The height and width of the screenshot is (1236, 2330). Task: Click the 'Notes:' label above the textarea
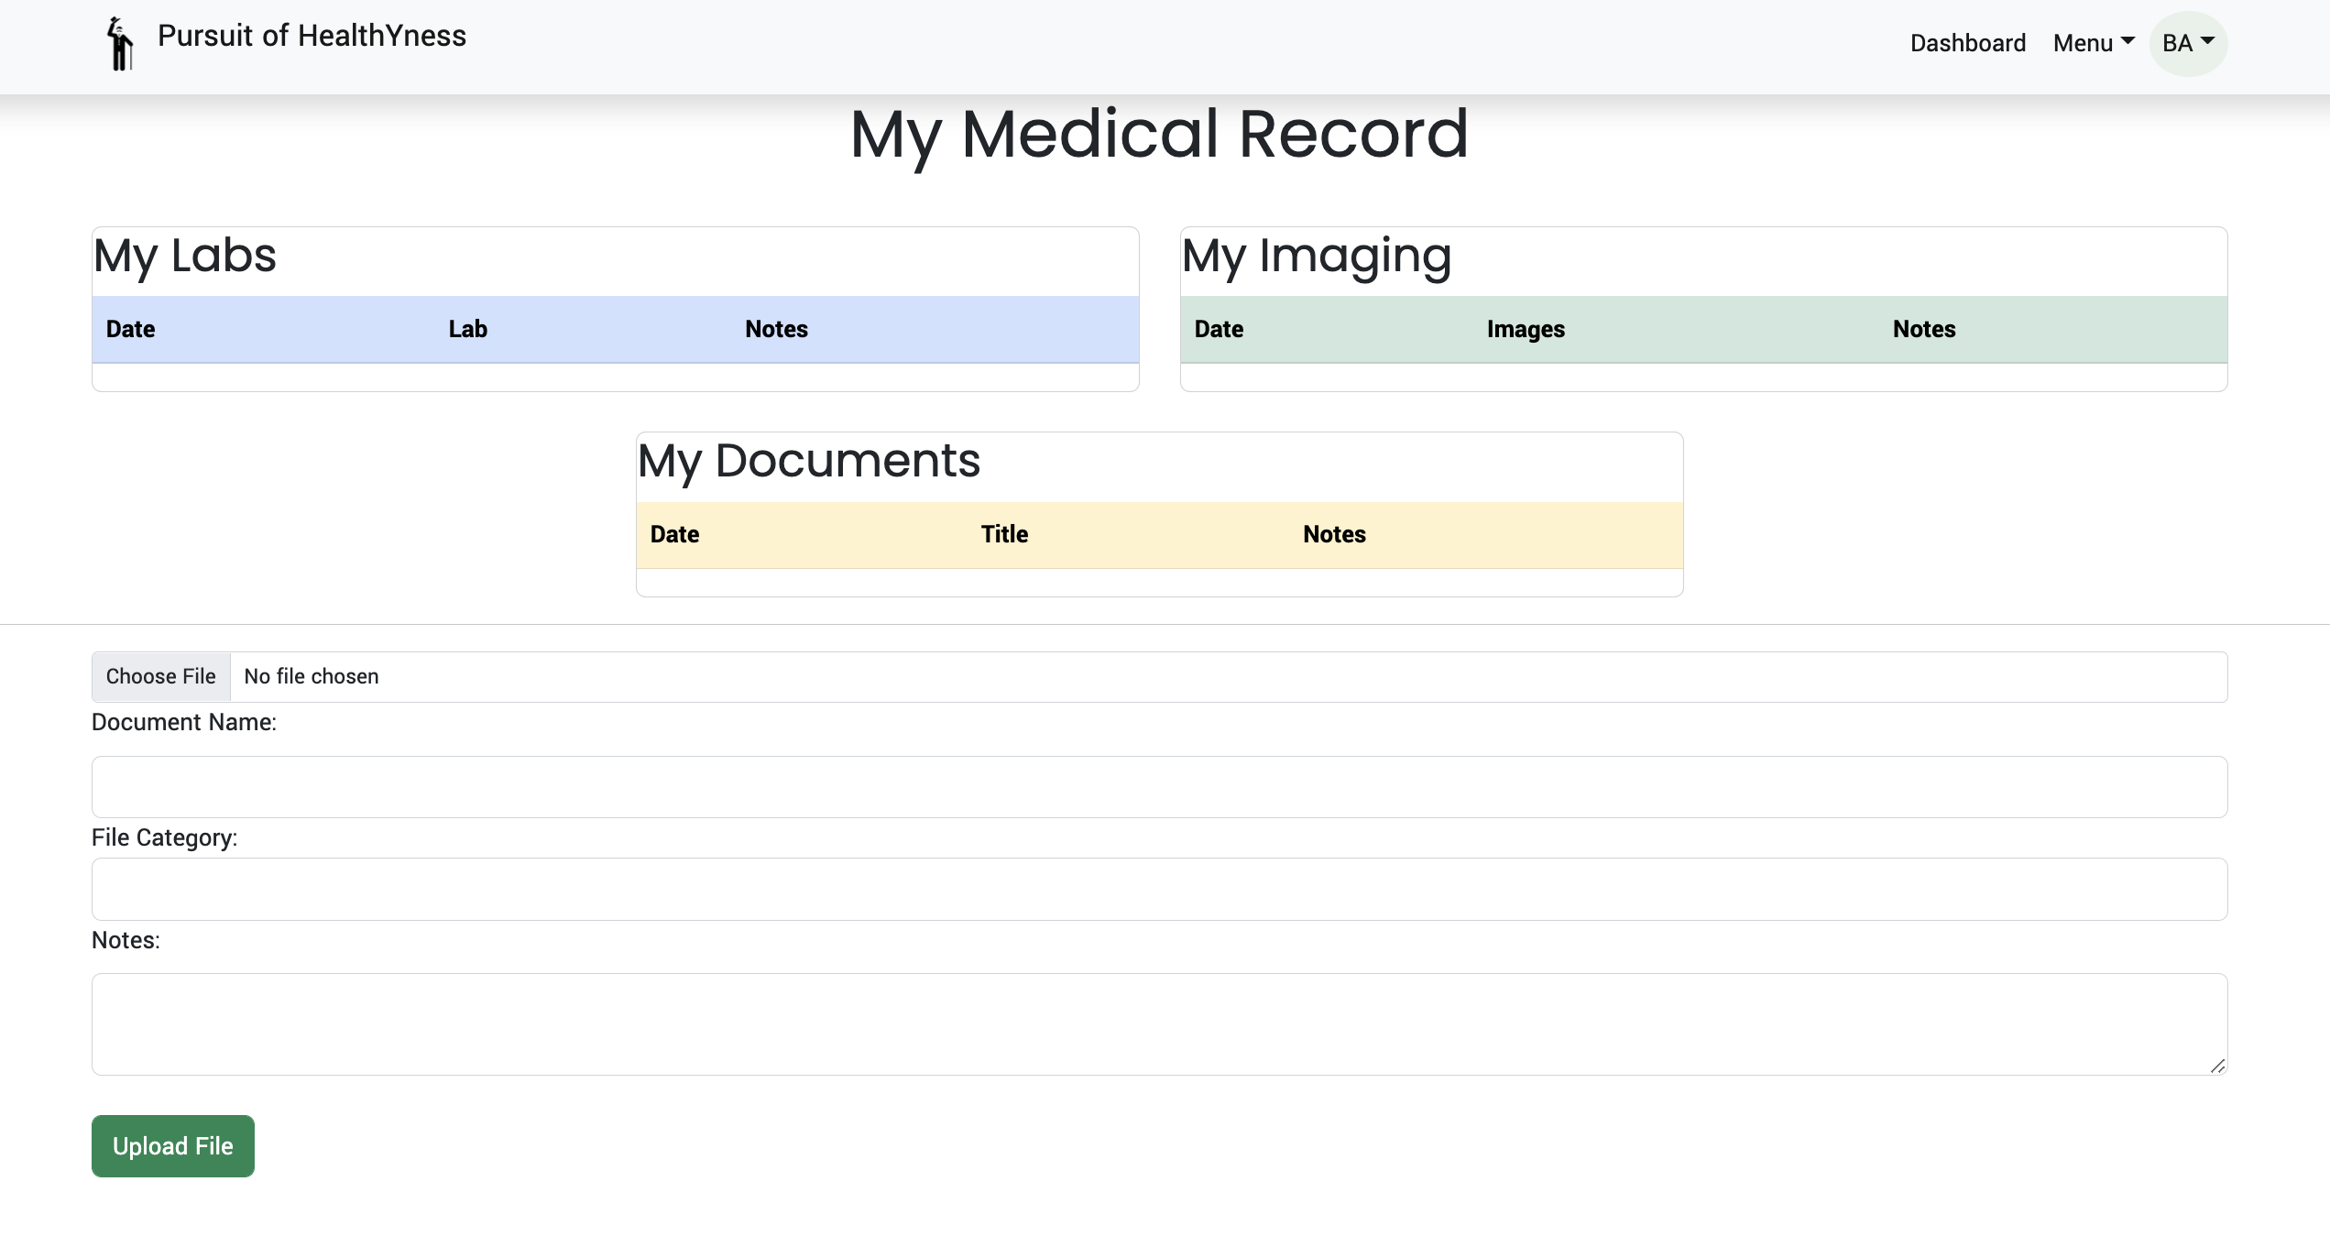(x=126, y=940)
